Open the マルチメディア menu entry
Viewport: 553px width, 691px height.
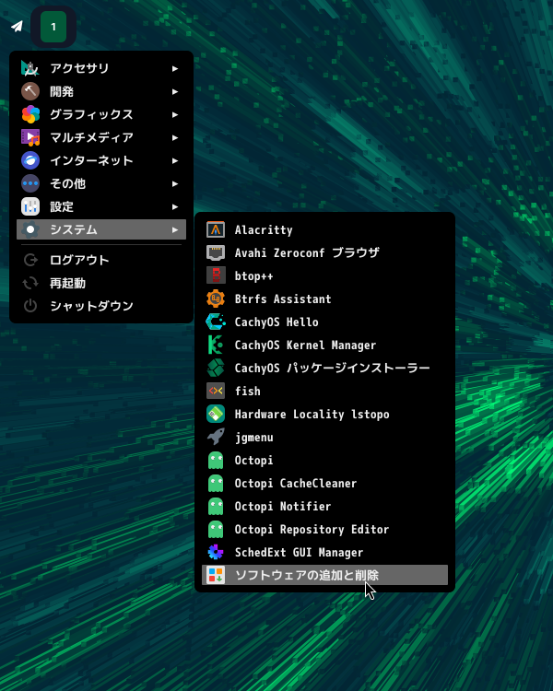coord(101,137)
